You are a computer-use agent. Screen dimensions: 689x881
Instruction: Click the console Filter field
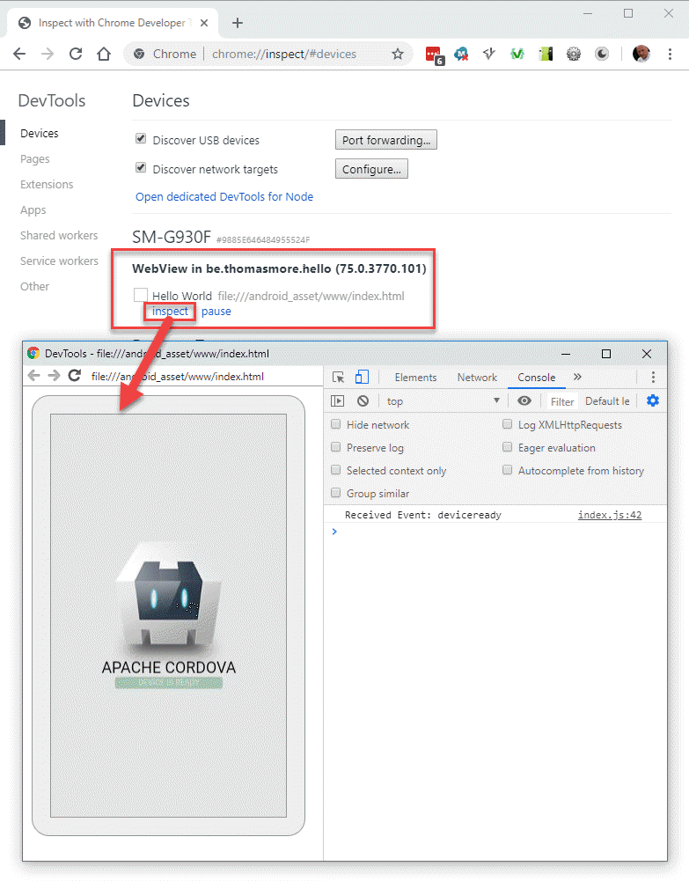pyautogui.click(x=561, y=401)
